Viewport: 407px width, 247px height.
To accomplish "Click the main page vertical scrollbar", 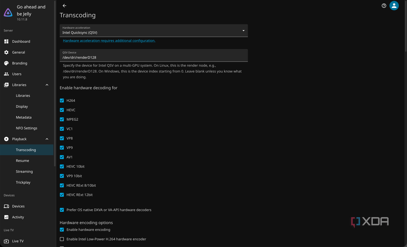I will (x=406, y=26).
